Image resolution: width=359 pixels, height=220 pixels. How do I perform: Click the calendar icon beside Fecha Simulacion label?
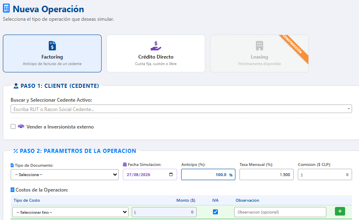125,164
